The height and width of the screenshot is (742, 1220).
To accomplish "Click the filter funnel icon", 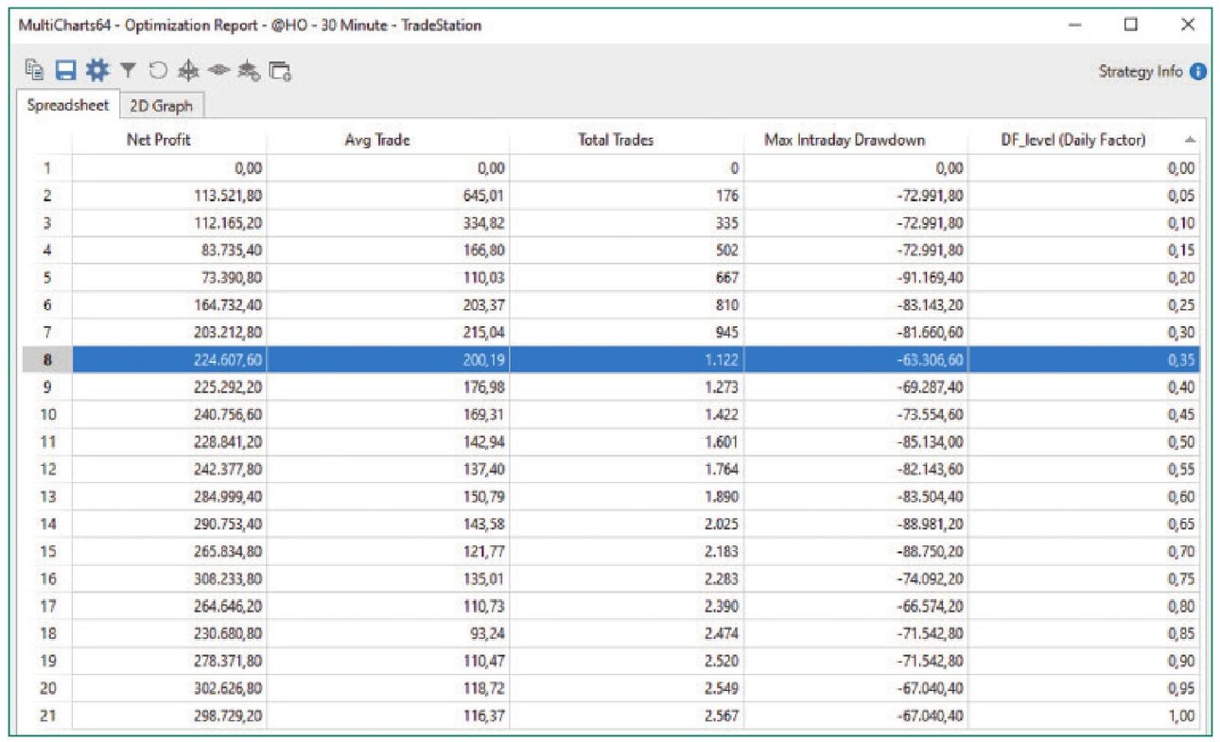I will [129, 70].
